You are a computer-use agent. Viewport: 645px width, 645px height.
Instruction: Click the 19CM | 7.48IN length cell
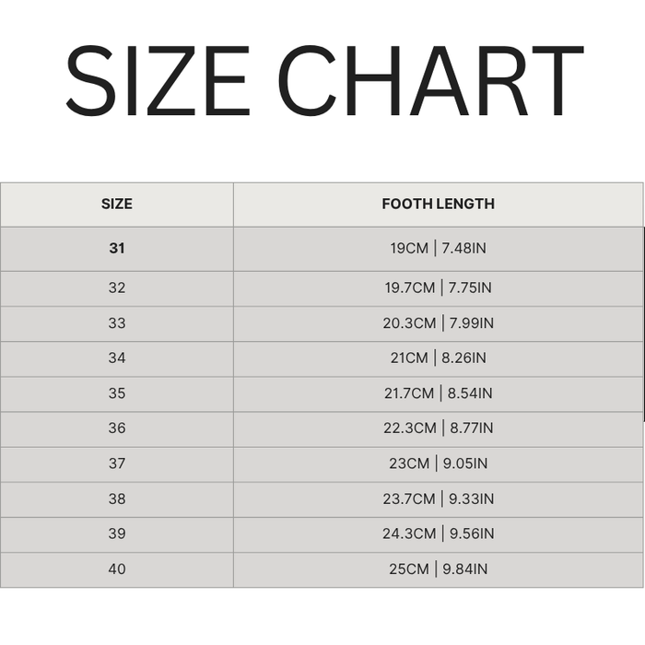pos(438,249)
